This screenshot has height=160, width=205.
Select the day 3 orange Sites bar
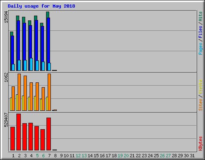25,93
